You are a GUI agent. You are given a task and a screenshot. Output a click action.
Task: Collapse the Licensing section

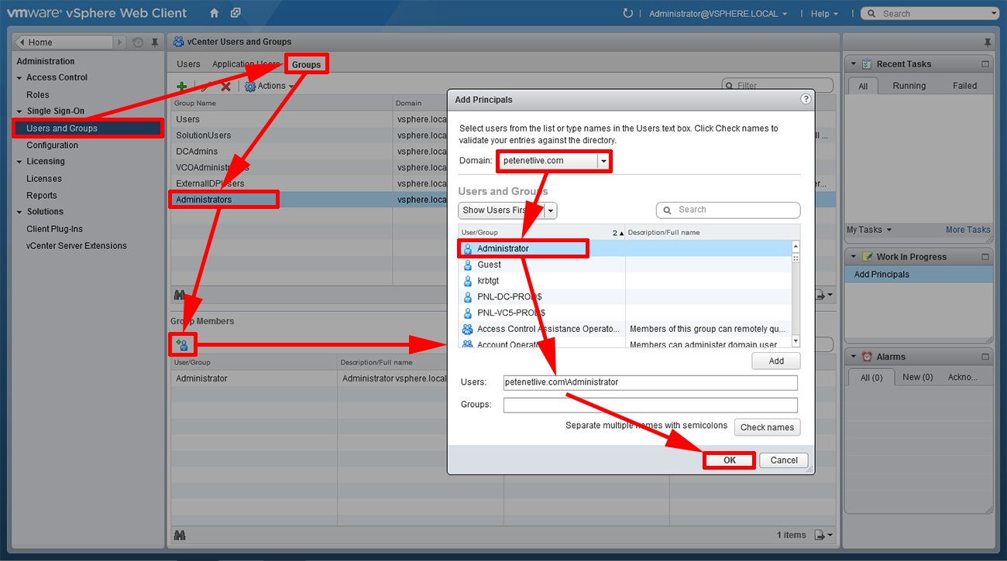tap(20, 162)
